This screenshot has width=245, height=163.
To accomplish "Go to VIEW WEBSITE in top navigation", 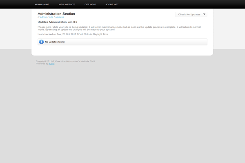I will tap(67, 4).
